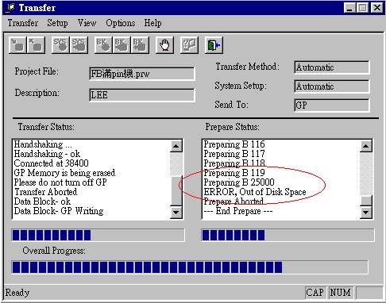
Task: Click the CAP indicator in status bar
Action: coord(315,293)
